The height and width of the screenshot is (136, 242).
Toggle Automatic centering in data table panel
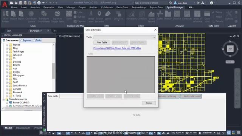click(x=169, y=96)
